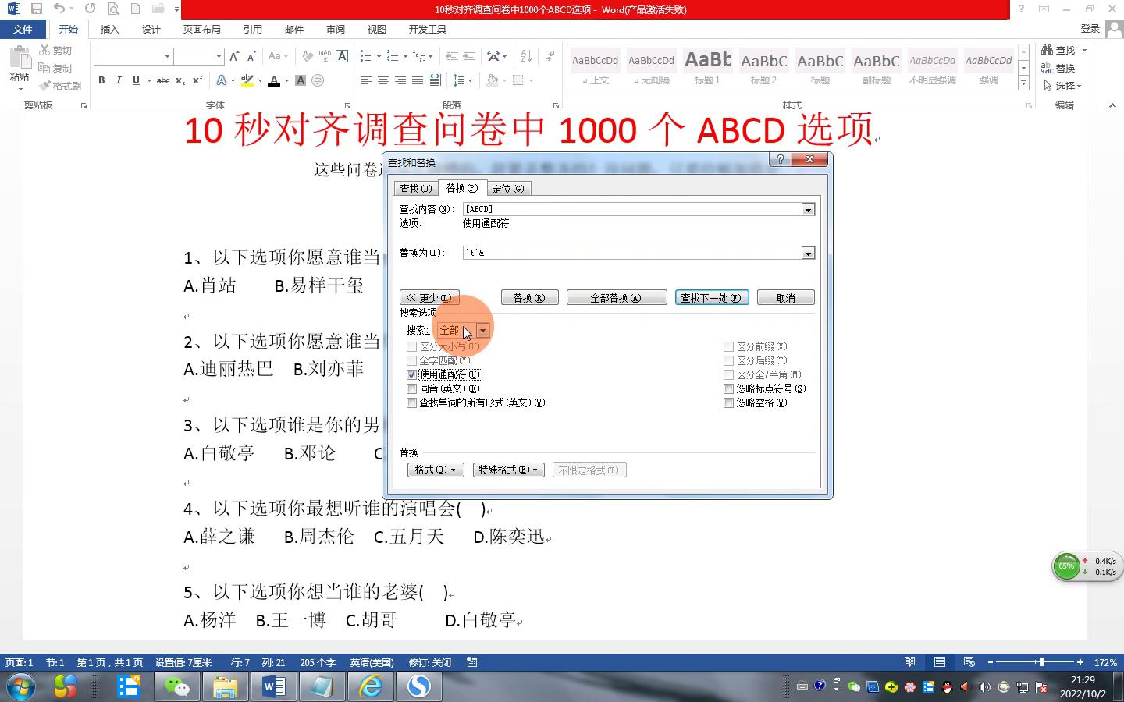Tick the Ignore White-space checkbox
The height and width of the screenshot is (702, 1124).
point(729,402)
